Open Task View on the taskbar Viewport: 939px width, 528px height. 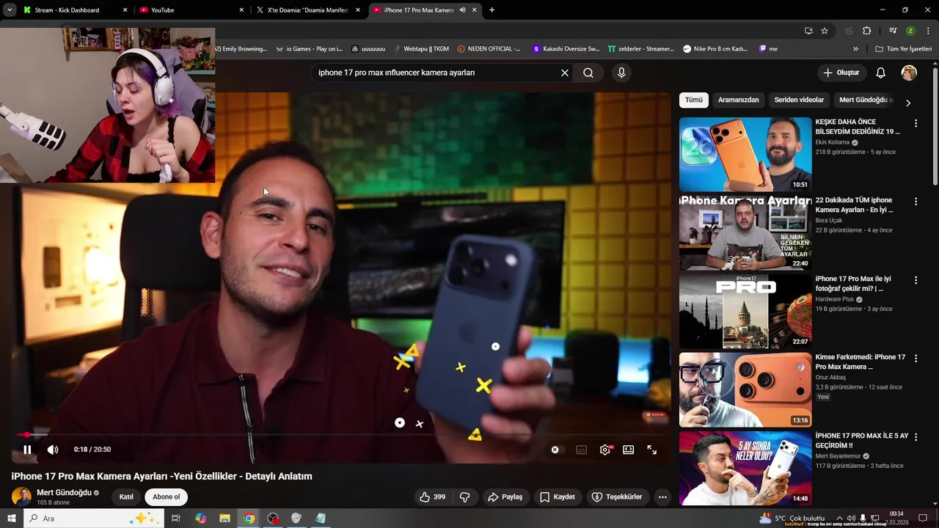(176, 518)
